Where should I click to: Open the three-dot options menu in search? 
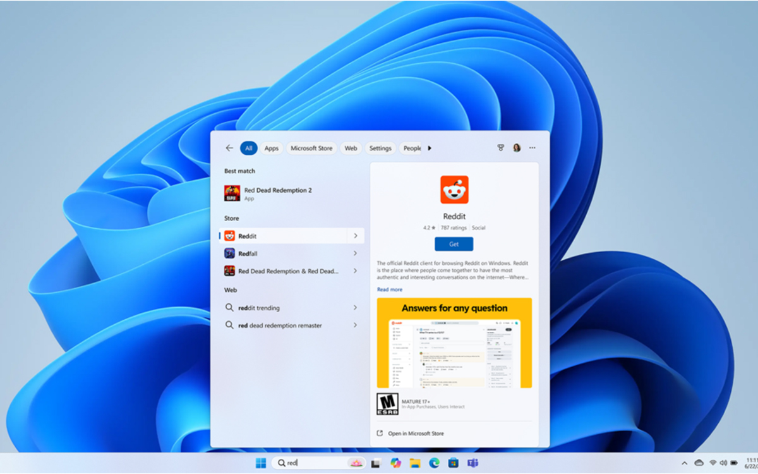[x=532, y=147]
